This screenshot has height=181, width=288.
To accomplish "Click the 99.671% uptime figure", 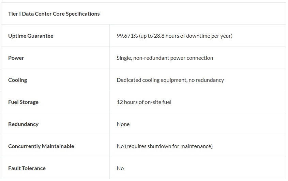I will 127,36.
